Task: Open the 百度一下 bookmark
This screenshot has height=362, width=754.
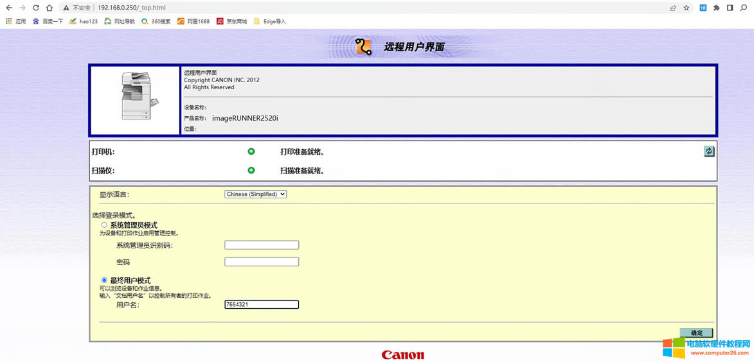Action: (48, 21)
